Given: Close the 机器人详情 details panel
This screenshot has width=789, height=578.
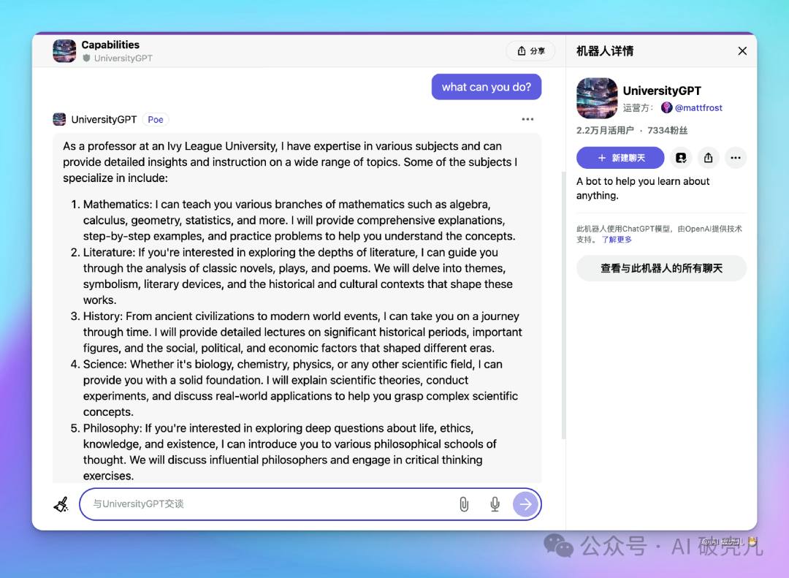Looking at the screenshot, I should (742, 51).
